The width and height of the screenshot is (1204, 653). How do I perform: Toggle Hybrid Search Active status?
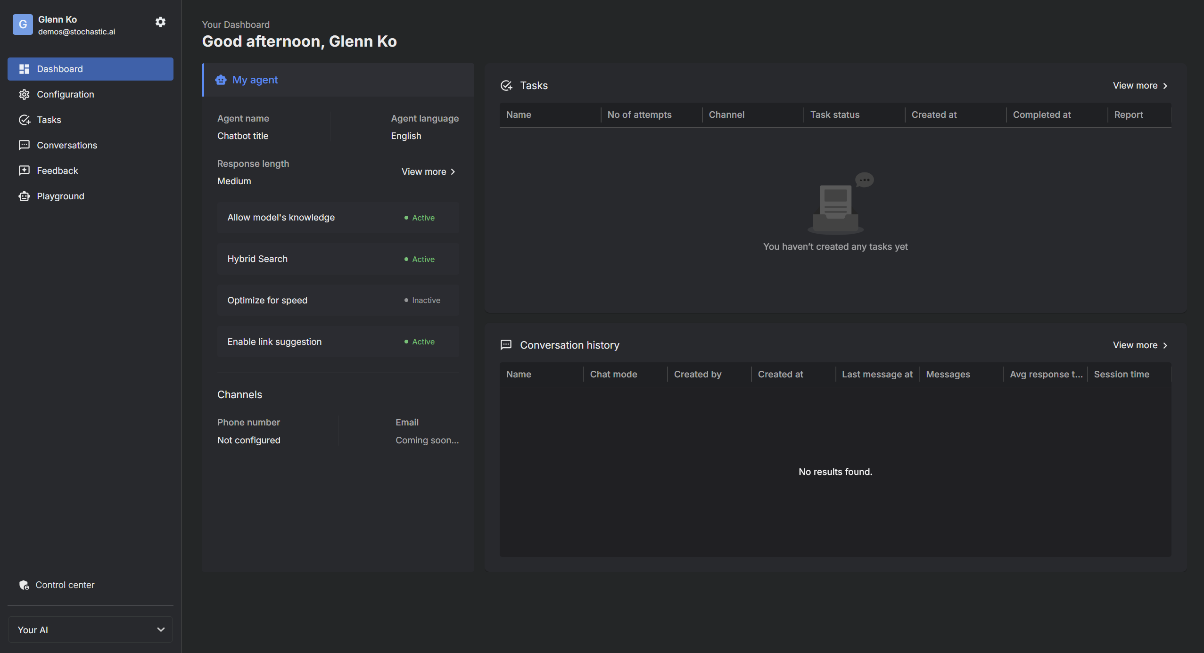click(419, 258)
